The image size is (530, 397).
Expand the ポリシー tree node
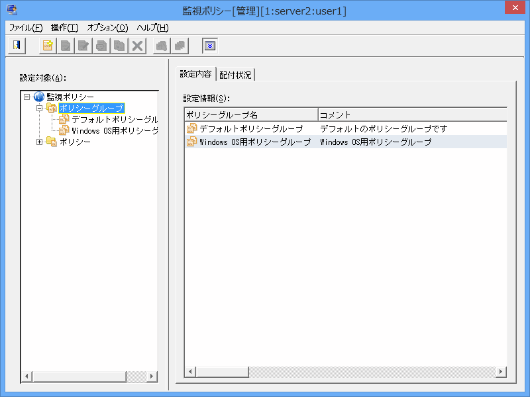point(40,142)
